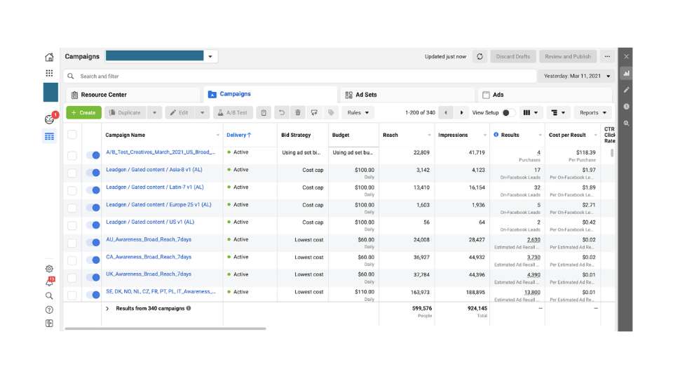
Task: Open the notifications bell icon
Action: (x=50, y=282)
